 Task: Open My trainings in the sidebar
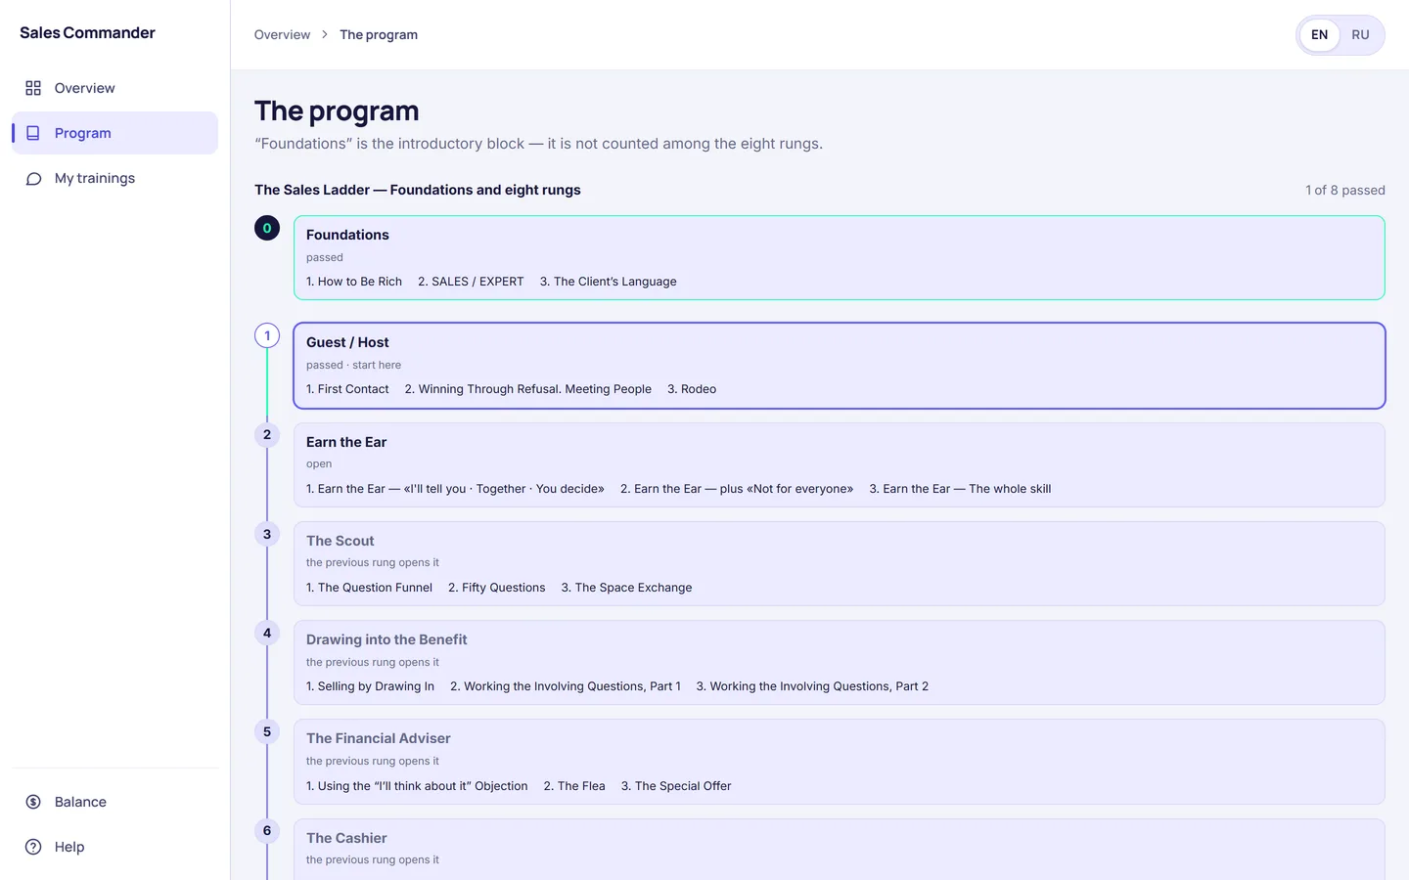point(115,178)
